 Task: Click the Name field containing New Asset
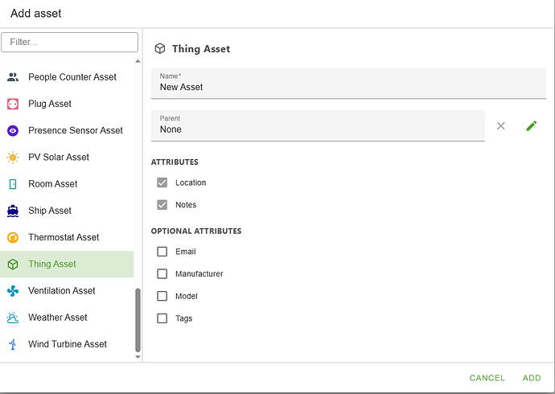coord(348,84)
